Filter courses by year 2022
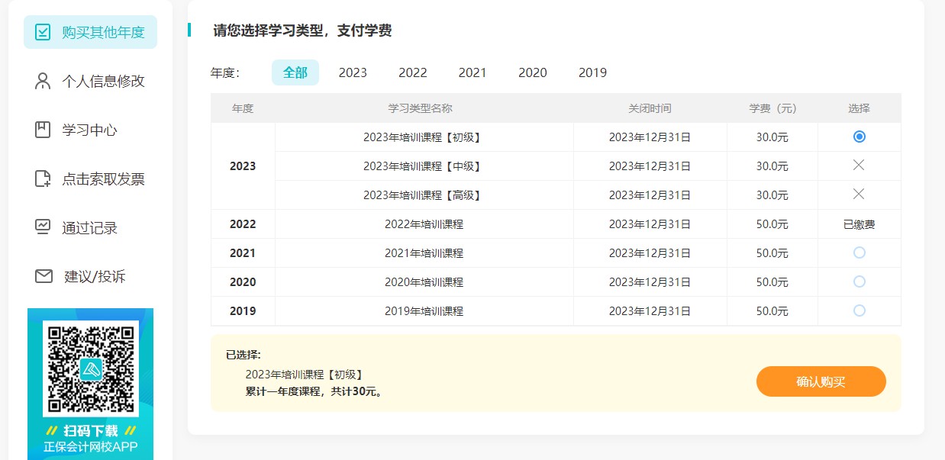 413,72
